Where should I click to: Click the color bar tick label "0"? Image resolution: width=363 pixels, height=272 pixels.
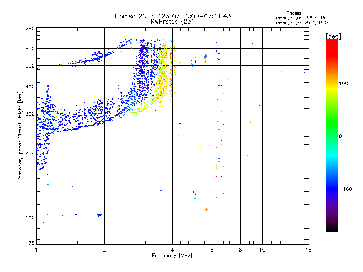point(340,136)
